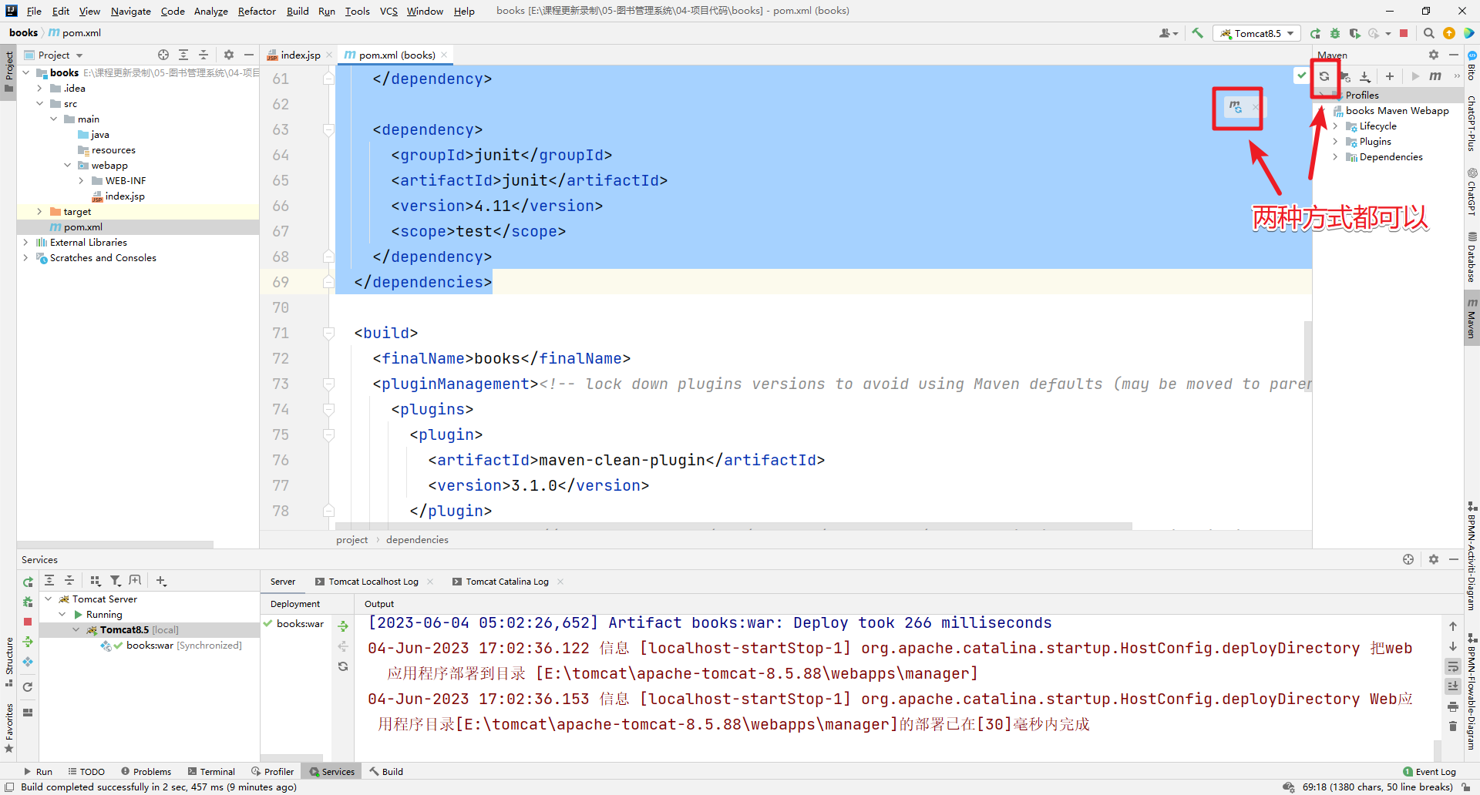Screen dimensions: 1480x795
Task: Clear console output with trash icon
Action: pos(1453,726)
